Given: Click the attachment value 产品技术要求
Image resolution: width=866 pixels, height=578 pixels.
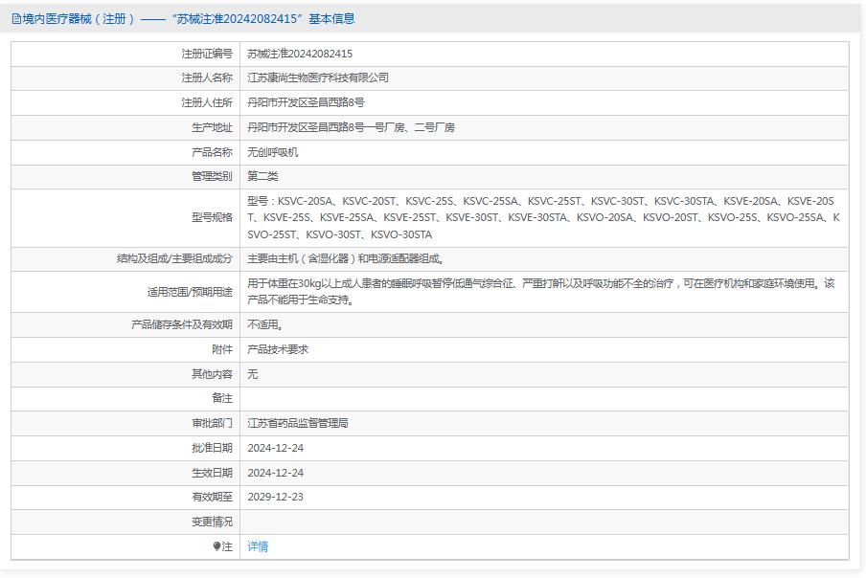Looking at the screenshot, I should pos(278,349).
